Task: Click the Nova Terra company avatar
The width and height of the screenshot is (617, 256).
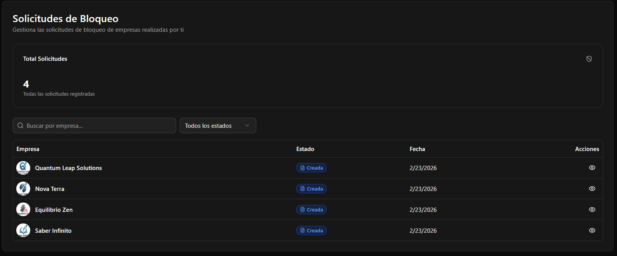Action: tap(23, 189)
